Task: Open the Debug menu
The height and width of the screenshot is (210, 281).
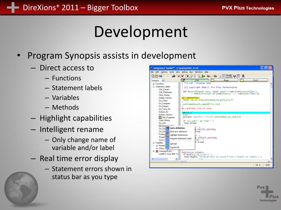Action: pyautogui.click(x=185, y=72)
